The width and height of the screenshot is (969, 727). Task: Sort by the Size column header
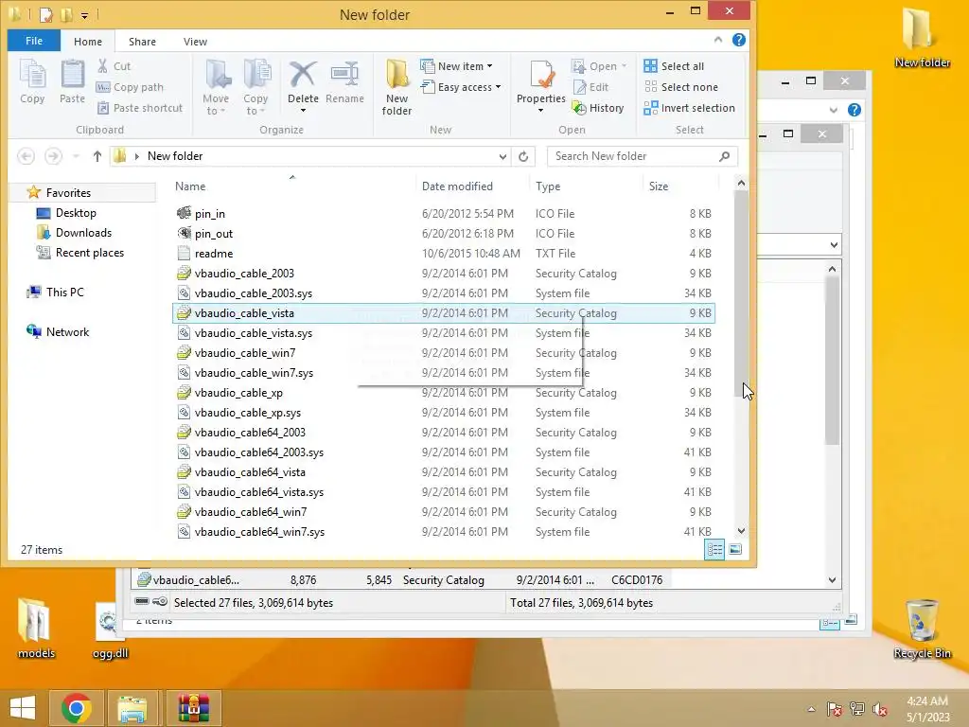[x=659, y=186]
